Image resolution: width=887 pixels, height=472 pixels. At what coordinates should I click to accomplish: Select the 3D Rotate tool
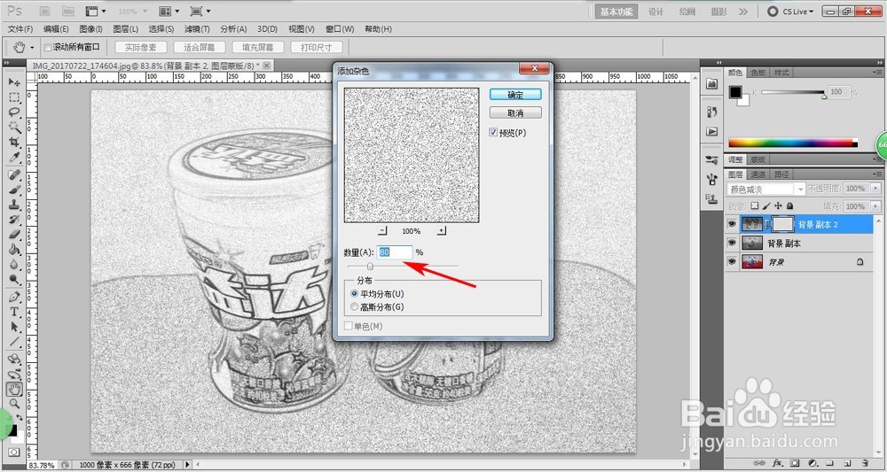coord(14,359)
